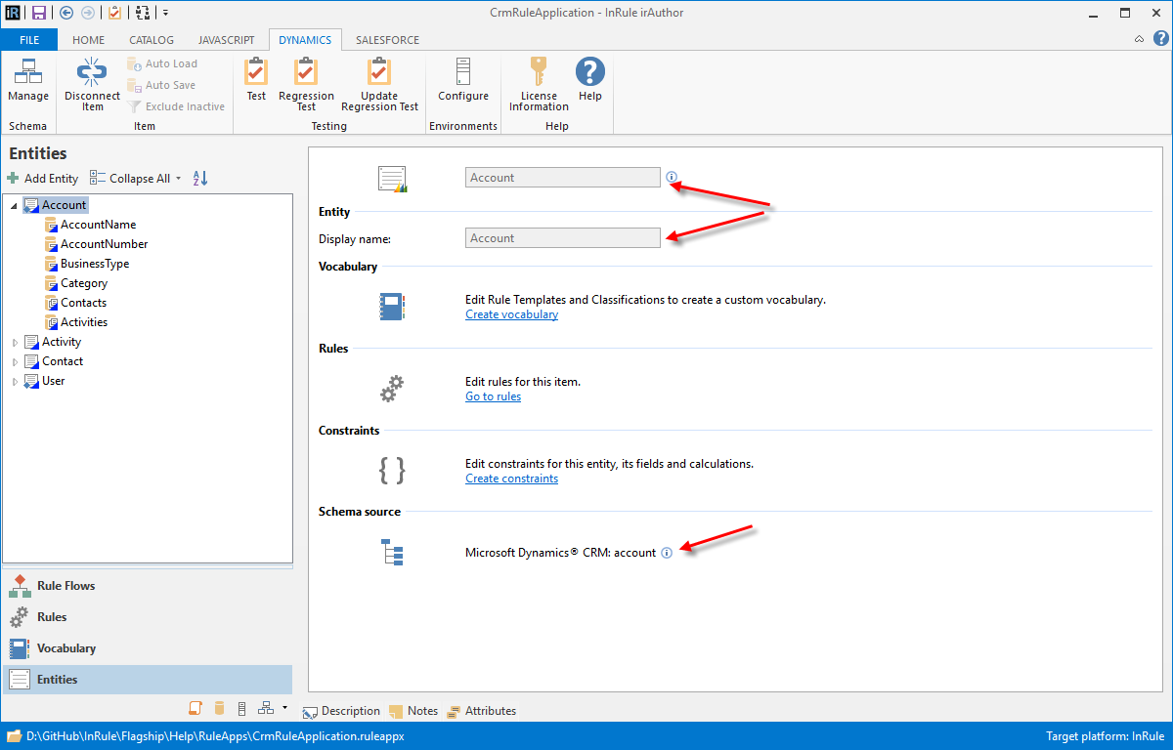The width and height of the screenshot is (1173, 750).
Task: Open the JAVASCRIPT ribbon tab
Action: [226, 40]
